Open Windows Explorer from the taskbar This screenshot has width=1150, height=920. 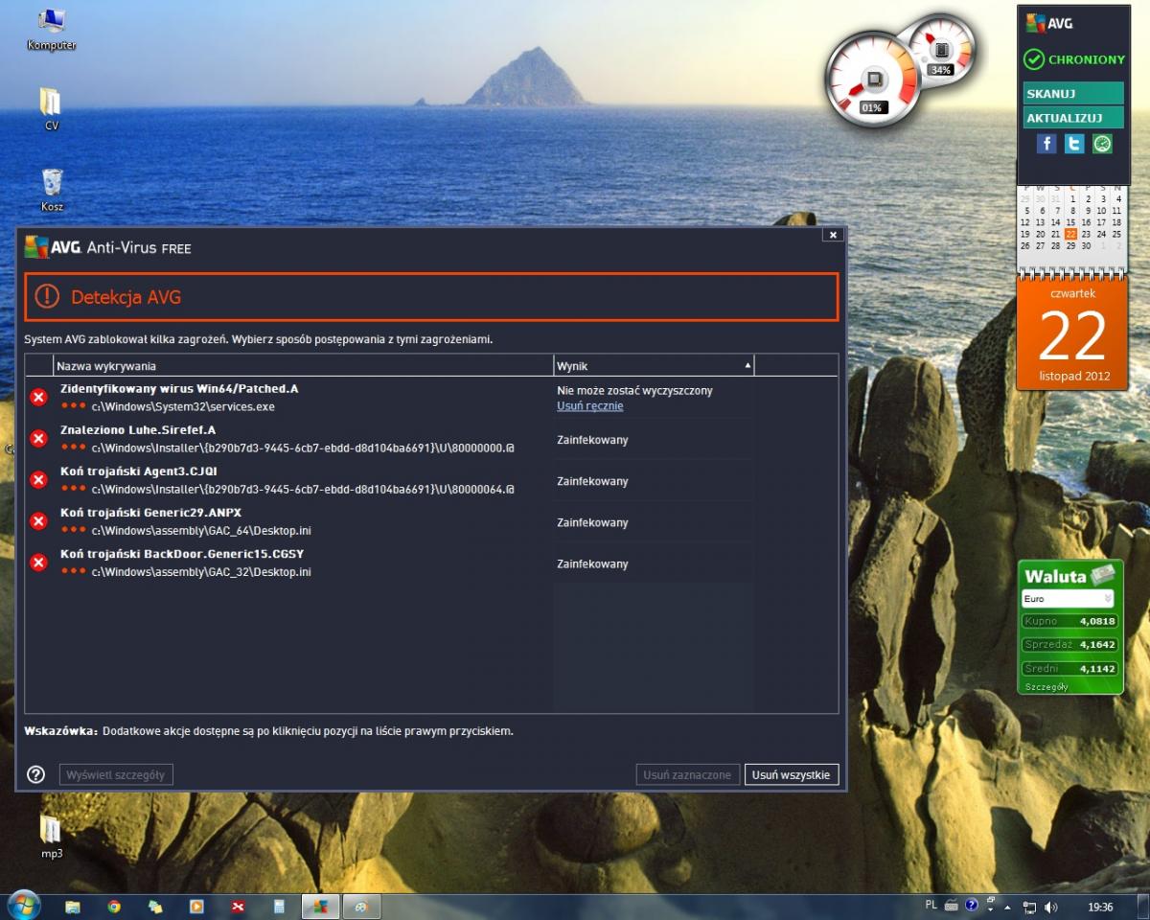click(x=73, y=907)
